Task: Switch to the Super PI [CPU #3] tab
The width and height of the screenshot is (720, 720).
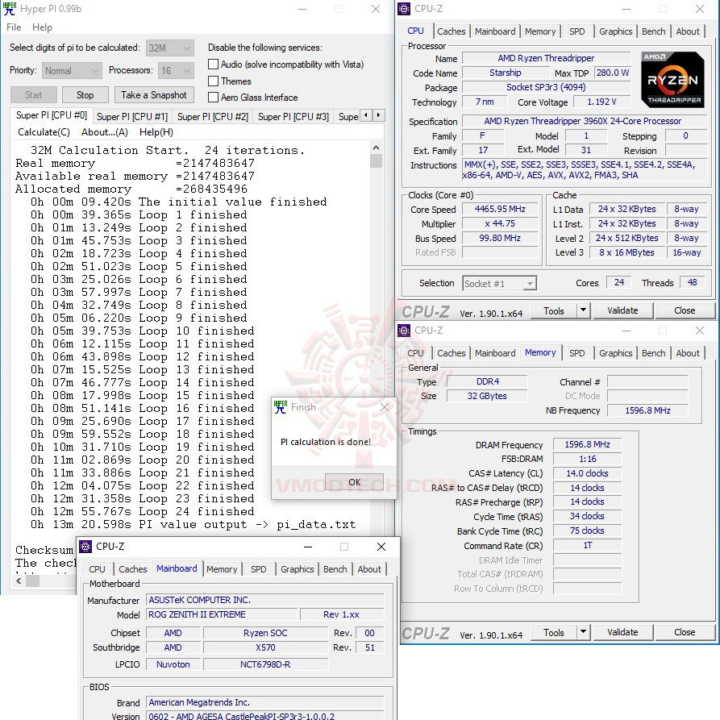Action: (293, 117)
